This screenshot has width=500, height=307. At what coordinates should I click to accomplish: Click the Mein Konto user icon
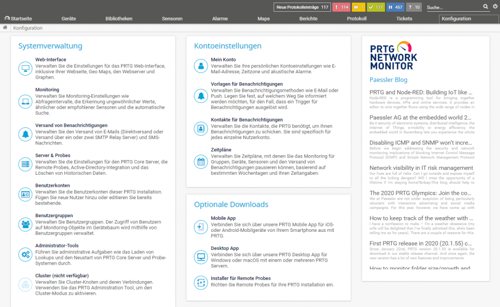(x=201, y=65)
